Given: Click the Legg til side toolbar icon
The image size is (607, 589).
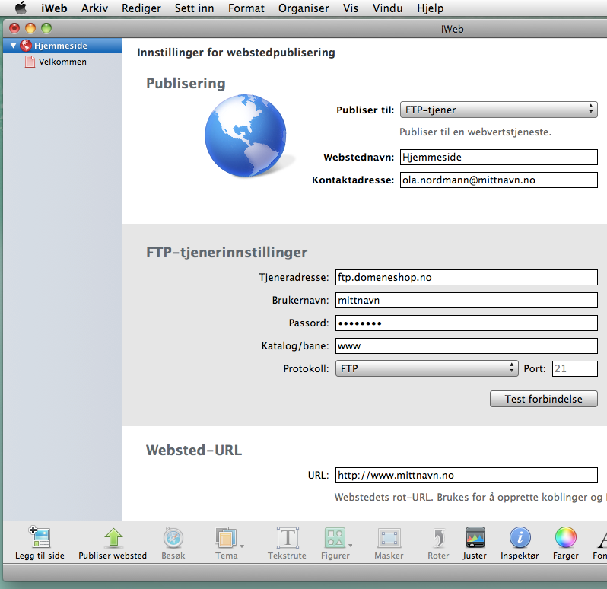Looking at the screenshot, I should [40, 536].
